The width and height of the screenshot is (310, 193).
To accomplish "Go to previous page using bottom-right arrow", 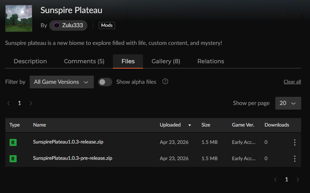I will click(x=275, y=179).
